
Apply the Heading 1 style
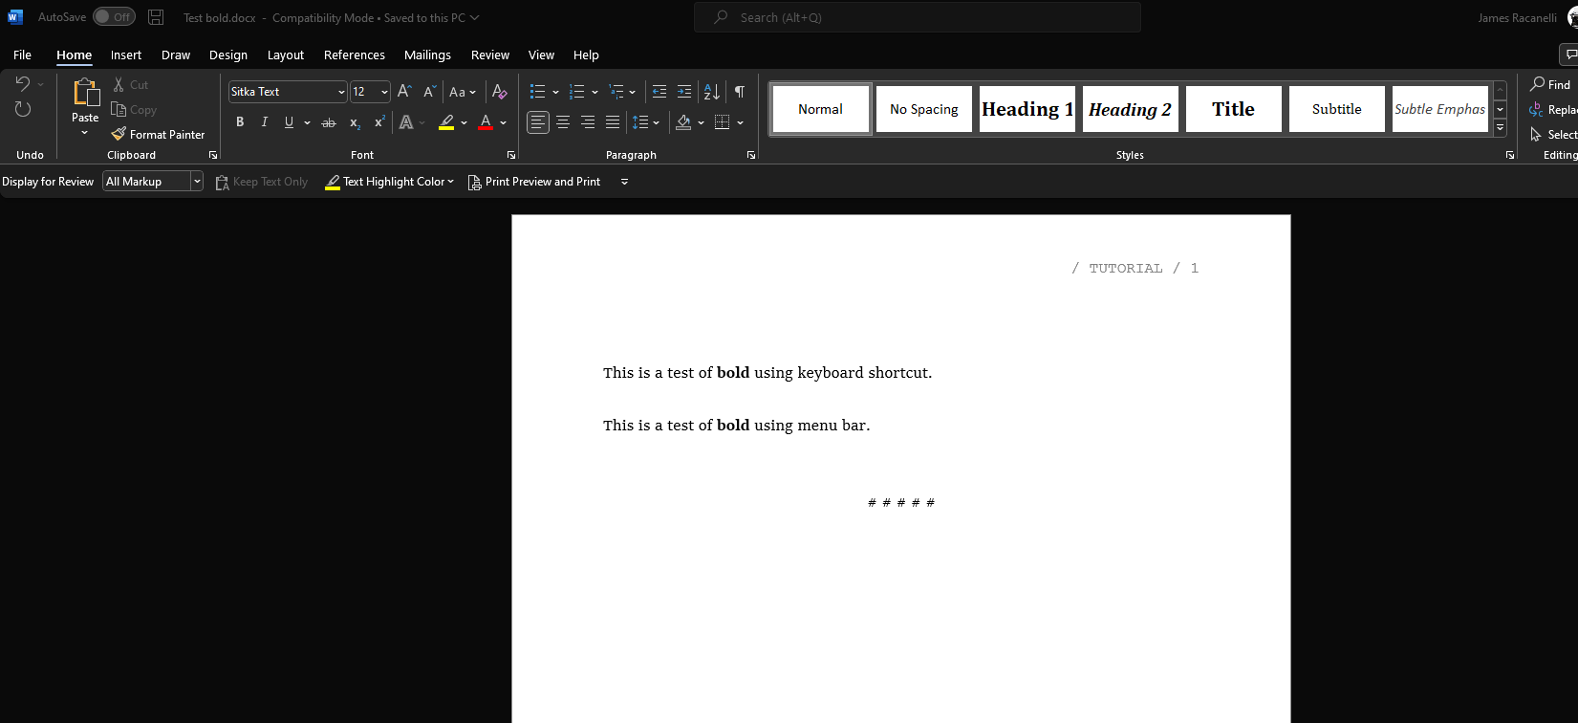(x=1027, y=109)
